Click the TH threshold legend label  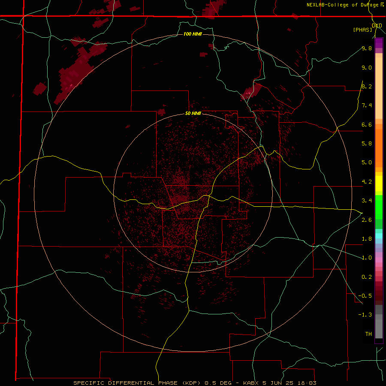pos(368,334)
